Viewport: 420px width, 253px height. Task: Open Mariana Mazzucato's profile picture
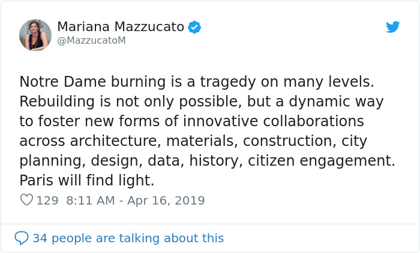point(35,35)
